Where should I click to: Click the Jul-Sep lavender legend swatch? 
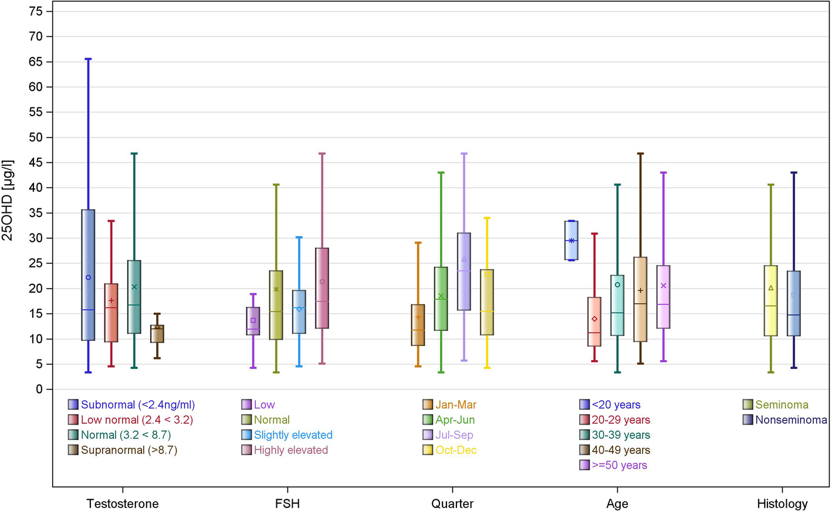[x=428, y=435]
